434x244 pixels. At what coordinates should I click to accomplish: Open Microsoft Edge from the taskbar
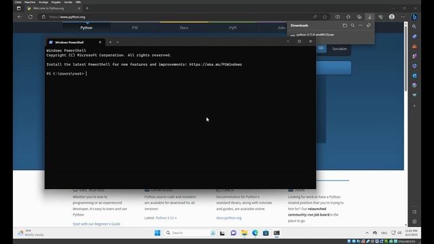point(255,233)
